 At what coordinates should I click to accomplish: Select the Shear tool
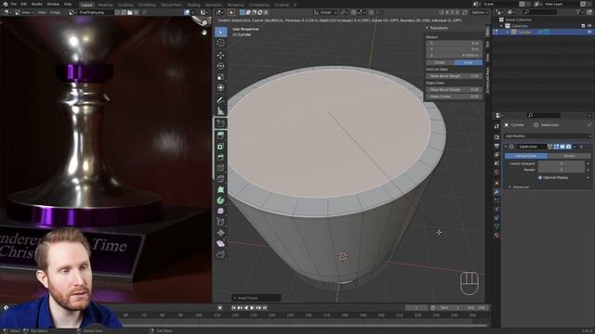pyautogui.click(x=220, y=243)
